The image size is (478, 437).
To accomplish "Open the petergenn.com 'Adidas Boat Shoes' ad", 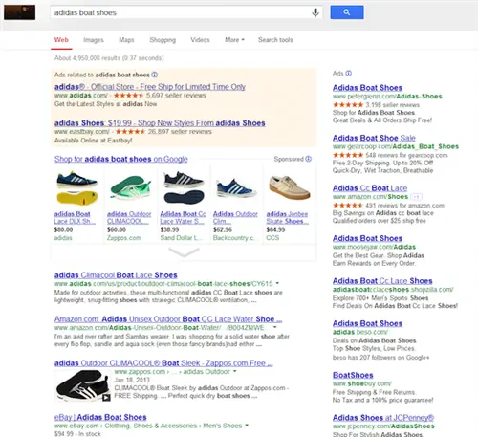I will 367,88.
